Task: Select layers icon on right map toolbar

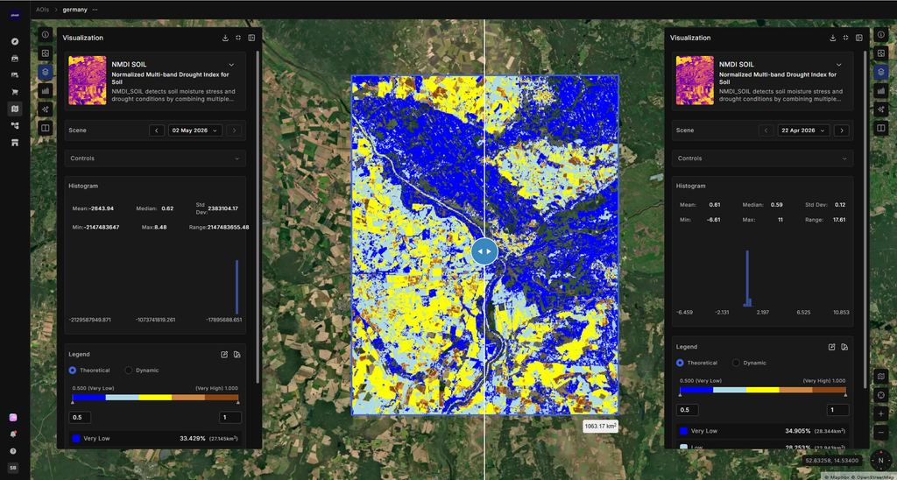Action: click(x=881, y=72)
